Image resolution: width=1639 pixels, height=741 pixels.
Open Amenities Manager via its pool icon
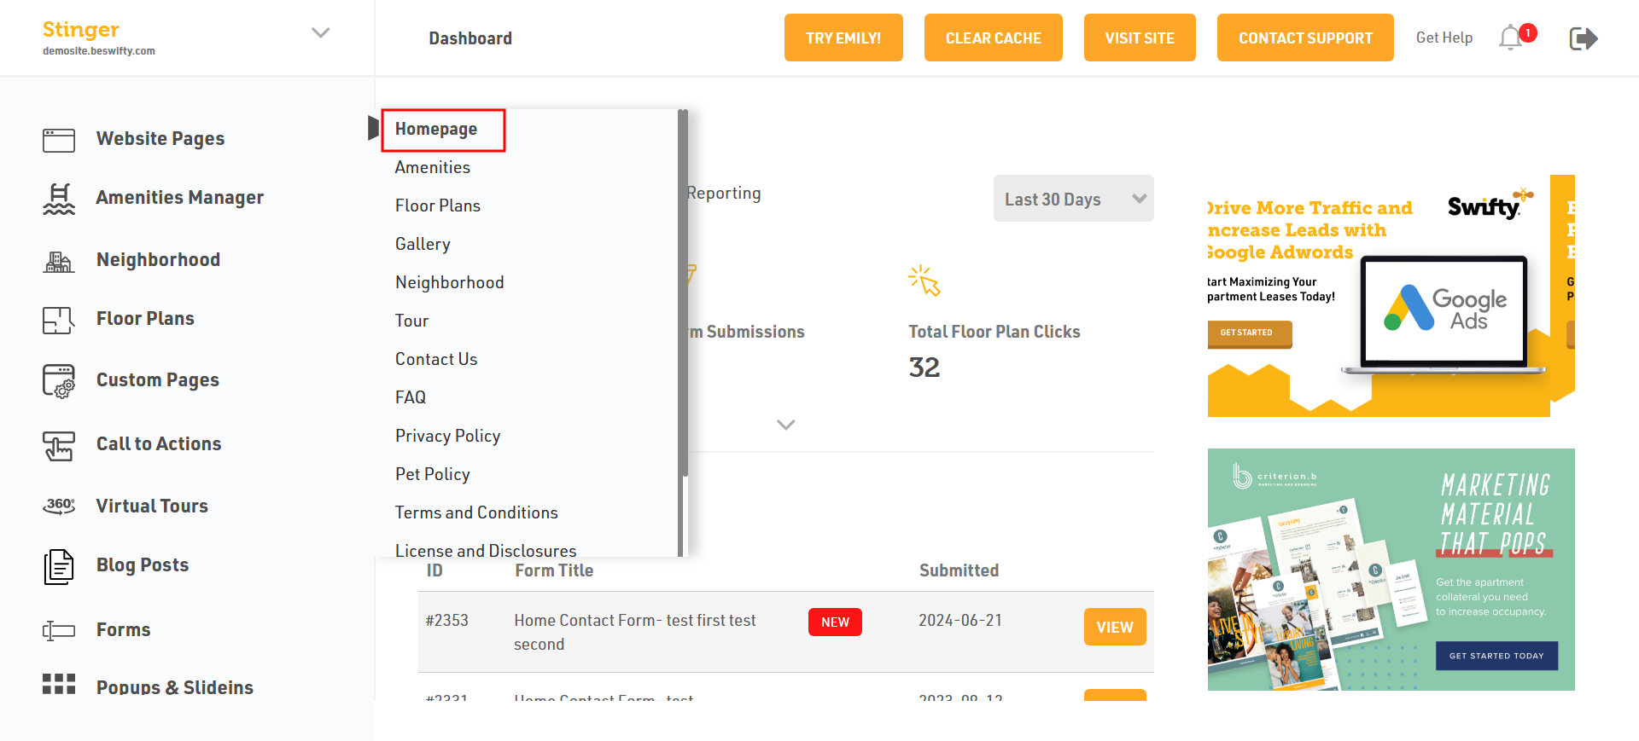pos(59,199)
